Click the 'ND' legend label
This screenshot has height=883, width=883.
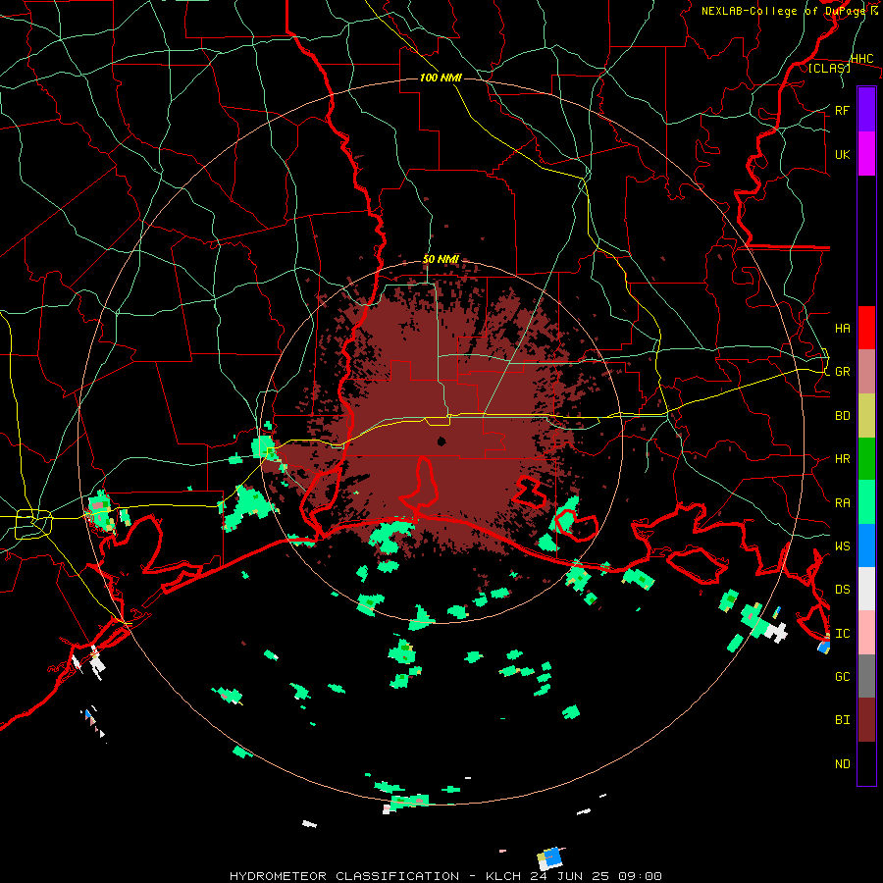(x=842, y=763)
